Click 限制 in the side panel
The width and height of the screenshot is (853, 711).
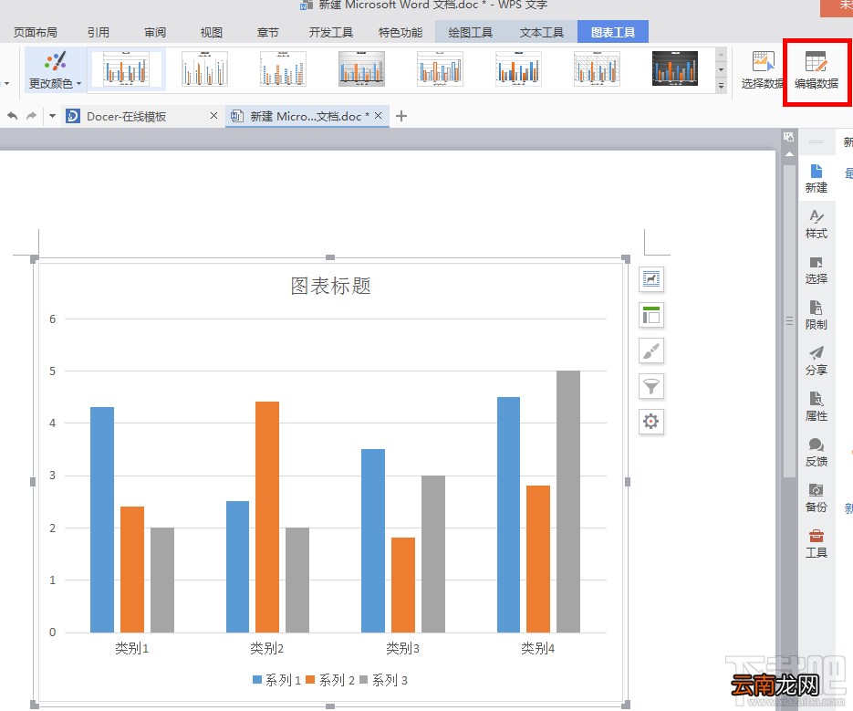coord(816,315)
